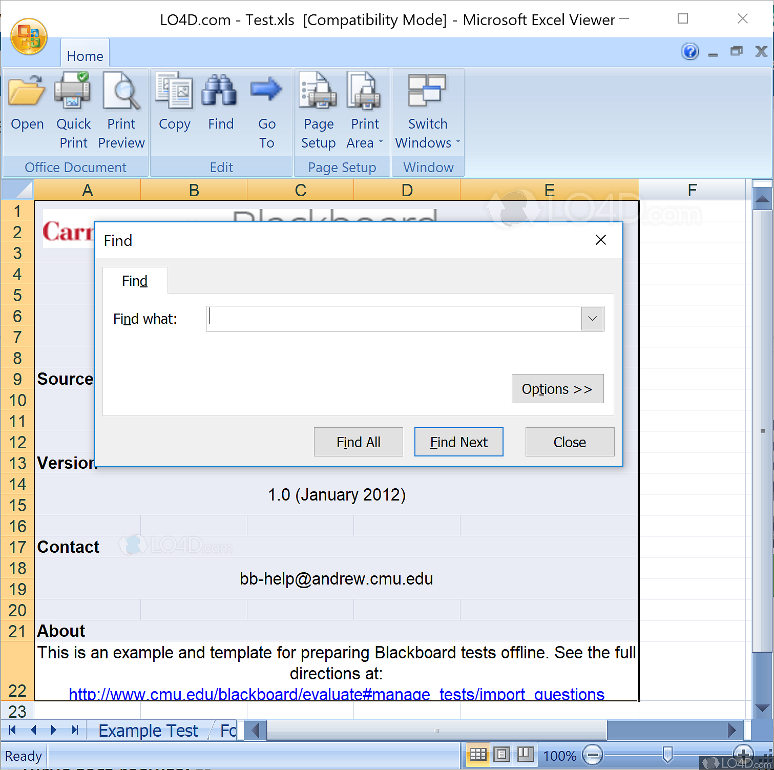Expand the Find what history dropdown
This screenshot has height=770, width=774.
pyautogui.click(x=592, y=319)
